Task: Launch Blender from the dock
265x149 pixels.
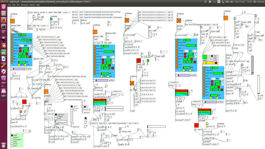Action: (4, 46)
